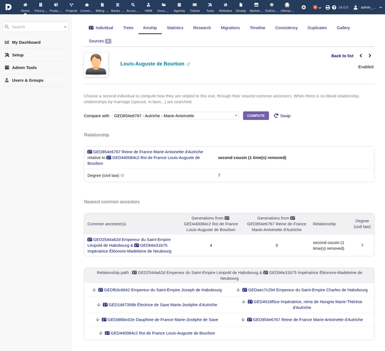Open the Projects module icon
Viewport: 385px width, 351px height.
(x=71, y=5)
